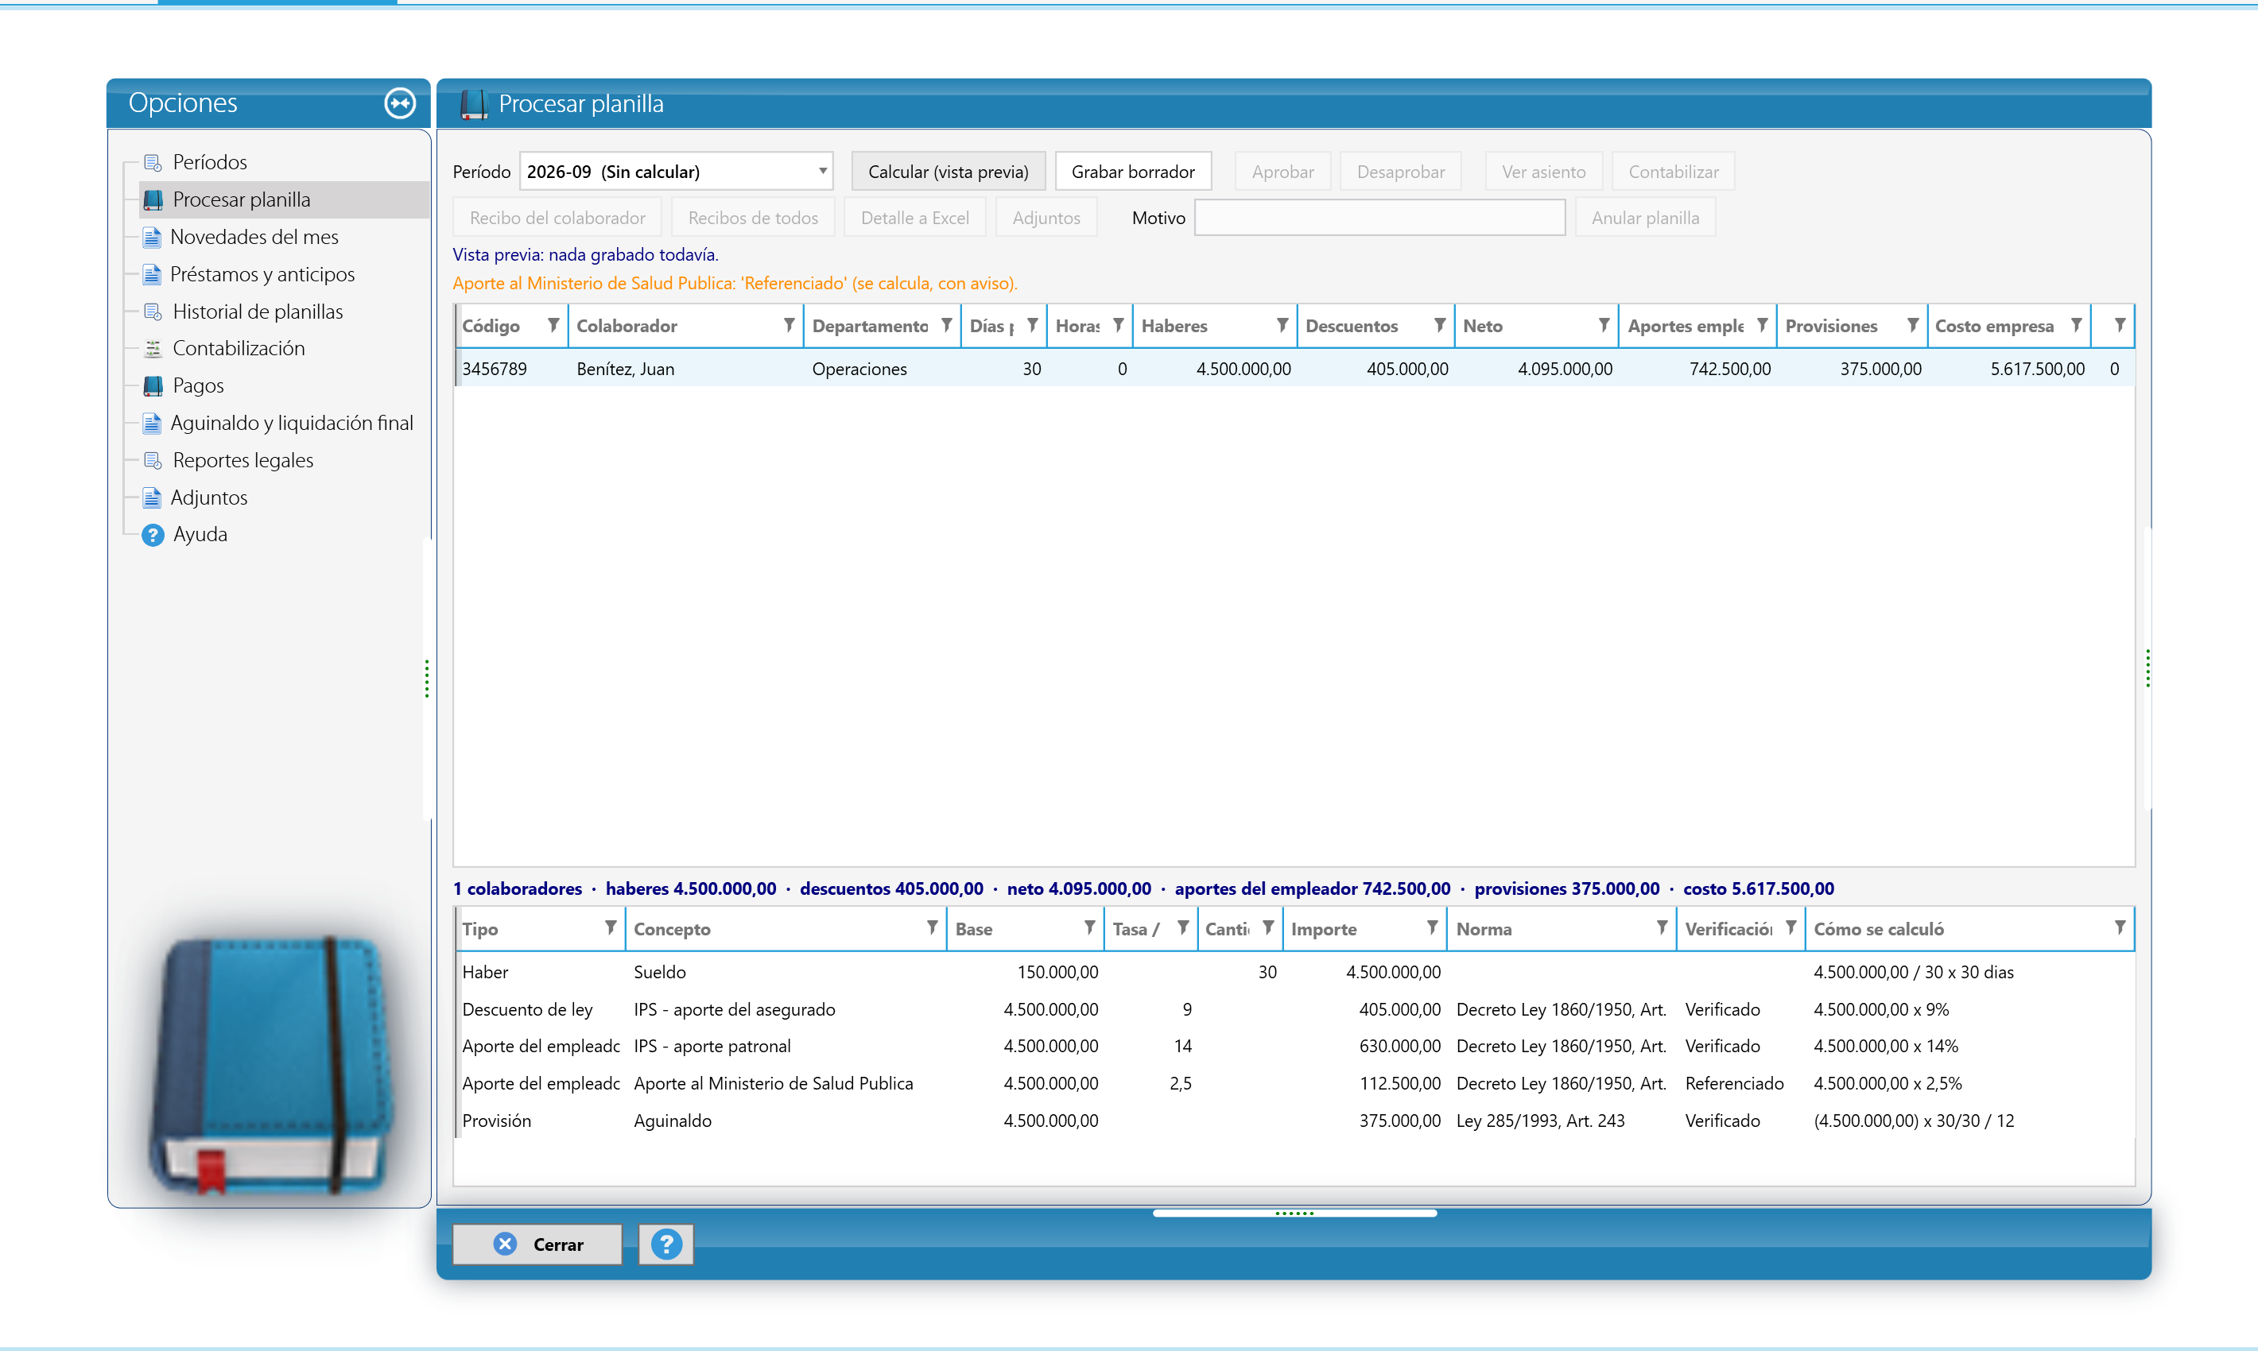Open Reportes legales
This screenshot has width=2258, height=1351.
pyautogui.click(x=242, y=460)
